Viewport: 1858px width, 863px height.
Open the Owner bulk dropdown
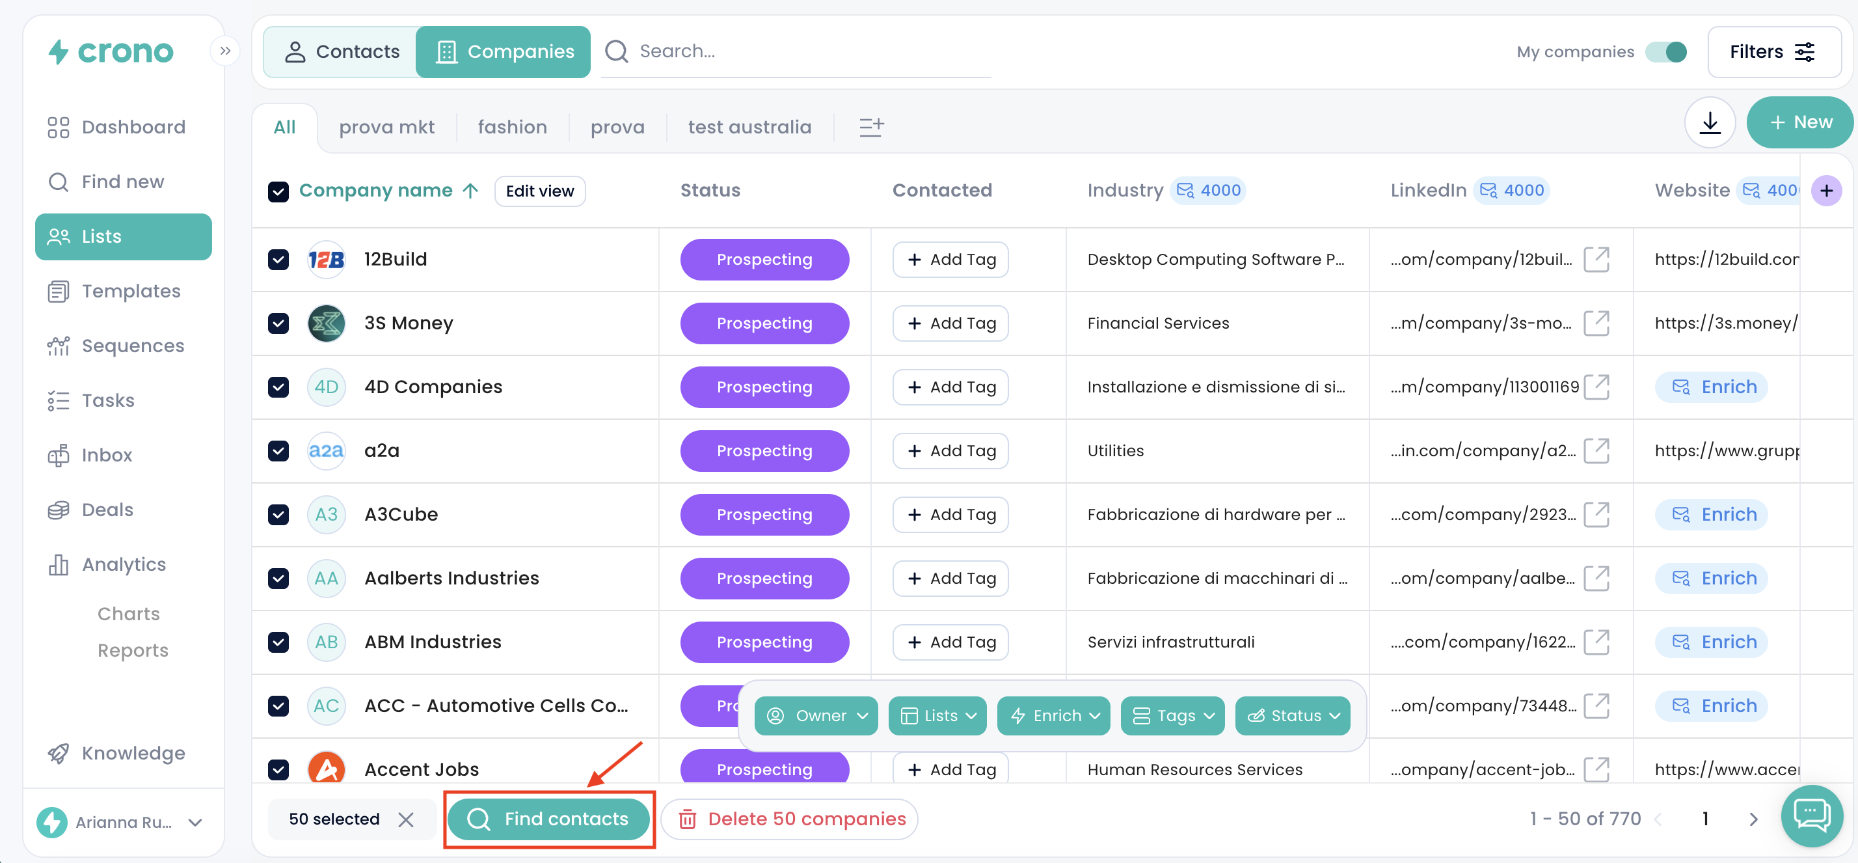pyautogui.click(x=816, y=716)
